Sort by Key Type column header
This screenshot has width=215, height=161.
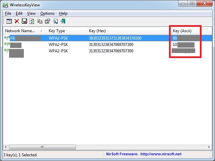[x=67, y=31]
